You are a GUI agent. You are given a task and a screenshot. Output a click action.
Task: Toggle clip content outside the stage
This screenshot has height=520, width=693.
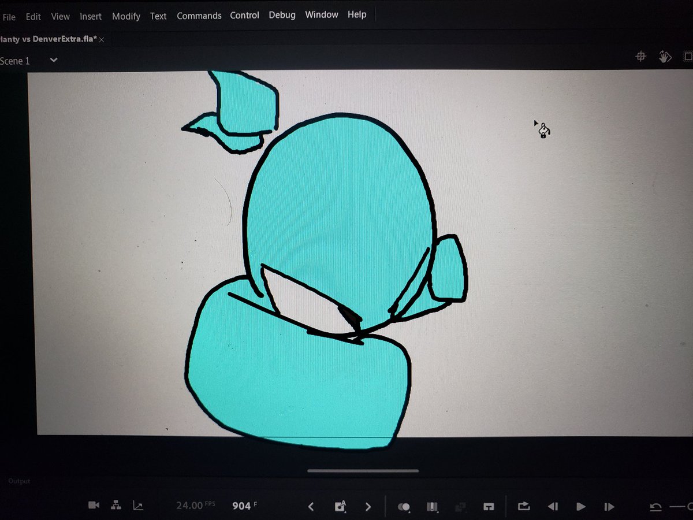pos(688,57)
